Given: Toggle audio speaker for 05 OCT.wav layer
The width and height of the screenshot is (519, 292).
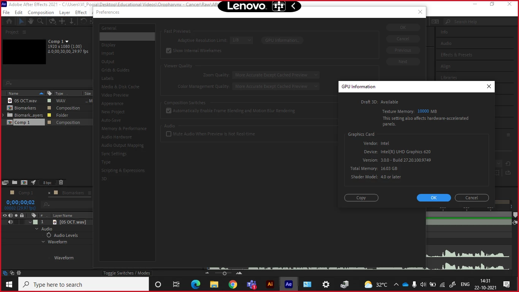Looking at the screenshot, I should point(11,222).
